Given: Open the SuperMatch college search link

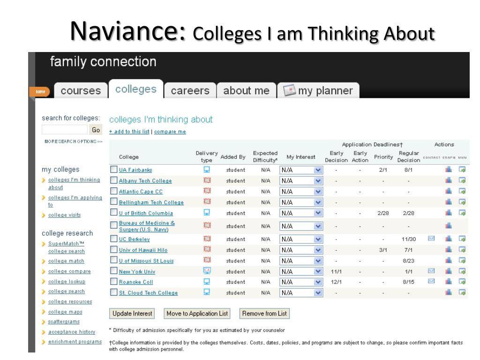Looking at the screenshot, I should (x=67, y=247).
